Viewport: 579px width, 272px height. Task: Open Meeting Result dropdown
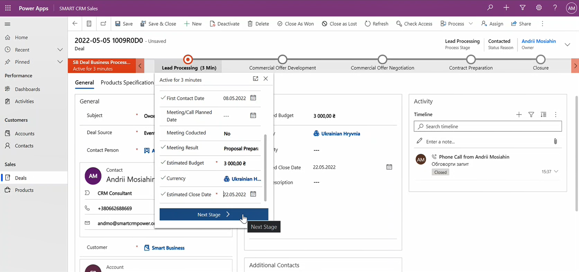[241, 149]
